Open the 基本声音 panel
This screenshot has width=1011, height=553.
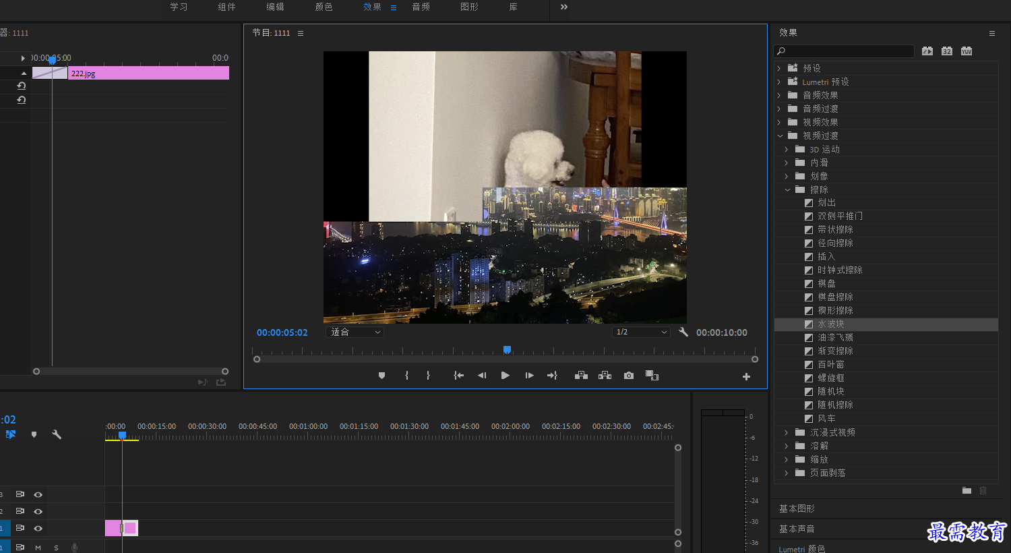pyautogui.click(x=797, y=529)
